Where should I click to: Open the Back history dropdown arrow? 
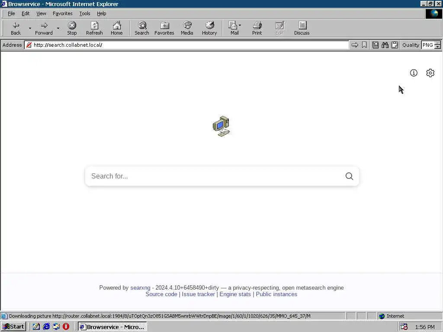(30, 28)
